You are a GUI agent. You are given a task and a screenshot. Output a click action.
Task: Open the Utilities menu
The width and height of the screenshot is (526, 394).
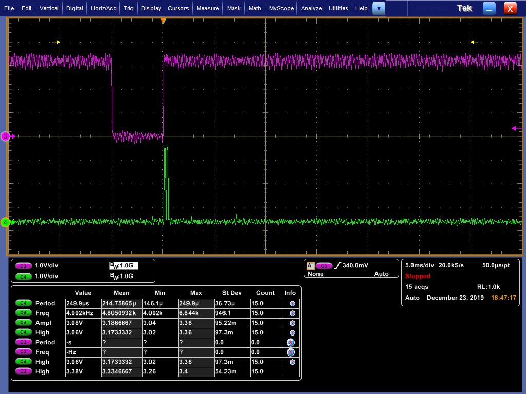(338, 8)
